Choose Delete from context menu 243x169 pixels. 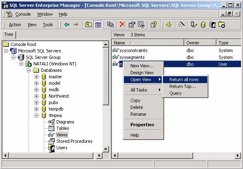143,107
